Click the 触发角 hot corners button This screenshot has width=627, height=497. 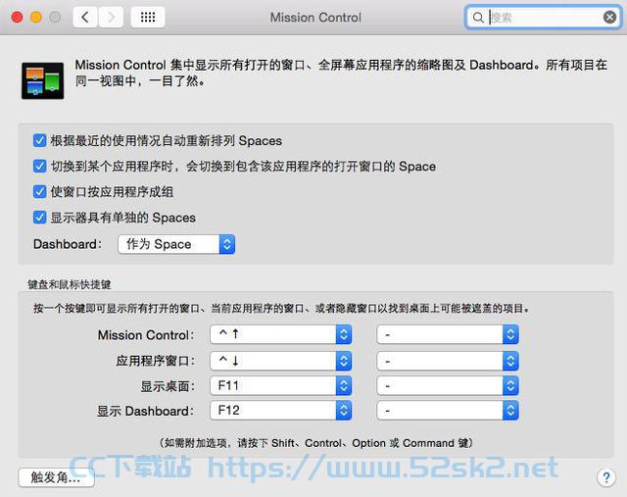tap(57, 477)
